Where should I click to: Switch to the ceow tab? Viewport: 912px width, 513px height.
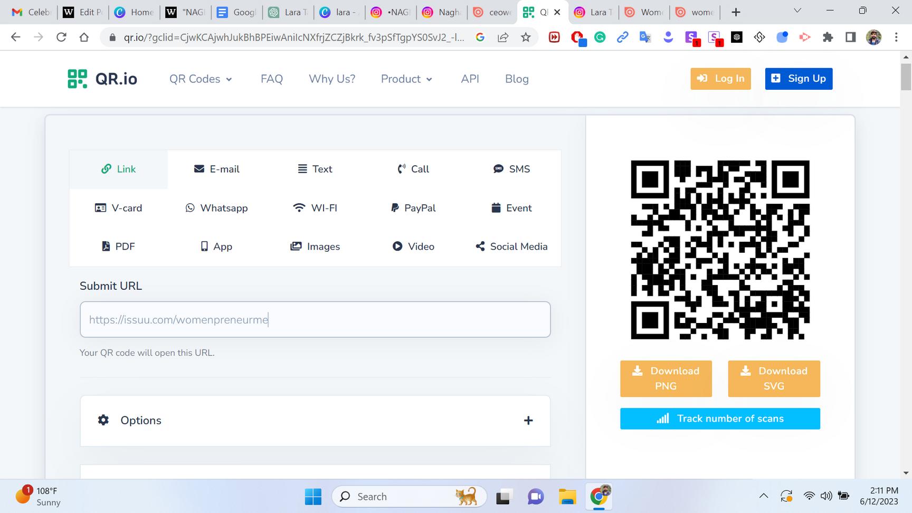point(492,12)
